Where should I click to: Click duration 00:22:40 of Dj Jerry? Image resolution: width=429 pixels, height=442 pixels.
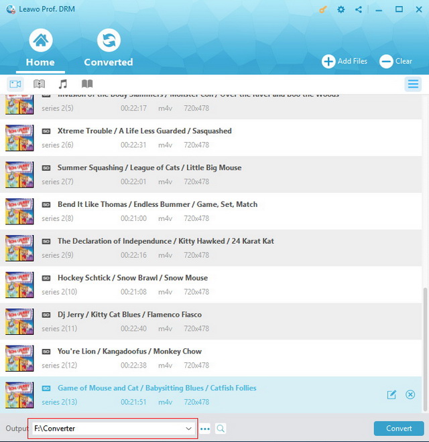[x=133, y=328]
